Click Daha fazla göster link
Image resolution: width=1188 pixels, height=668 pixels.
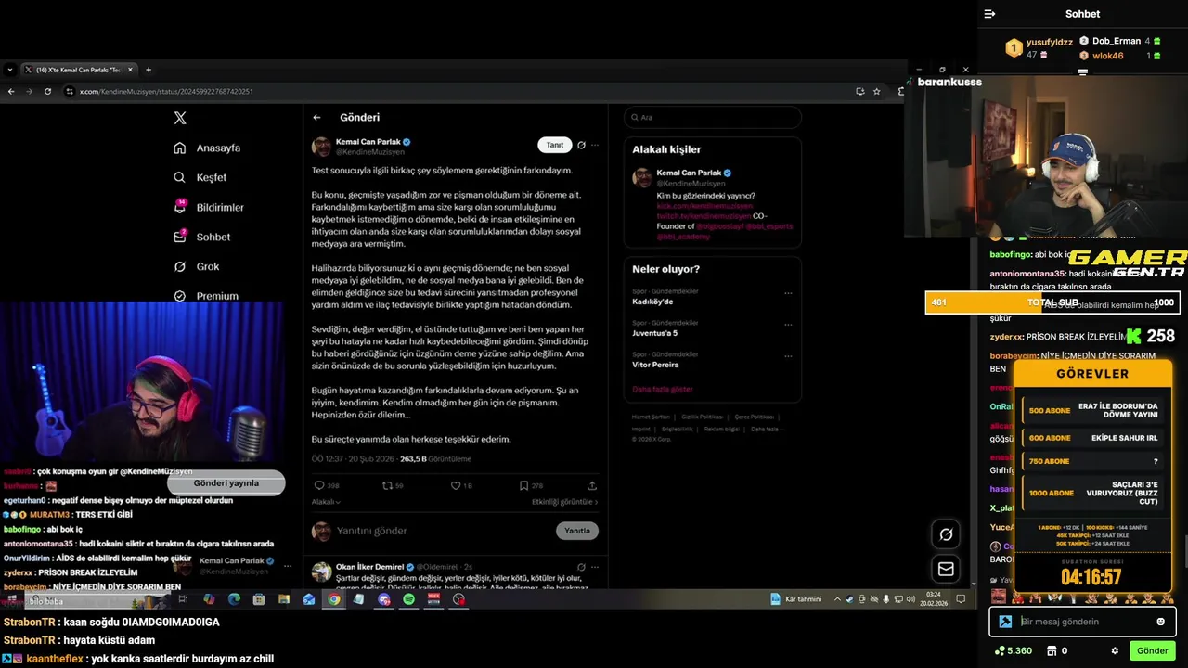click(x=663, y=389)
